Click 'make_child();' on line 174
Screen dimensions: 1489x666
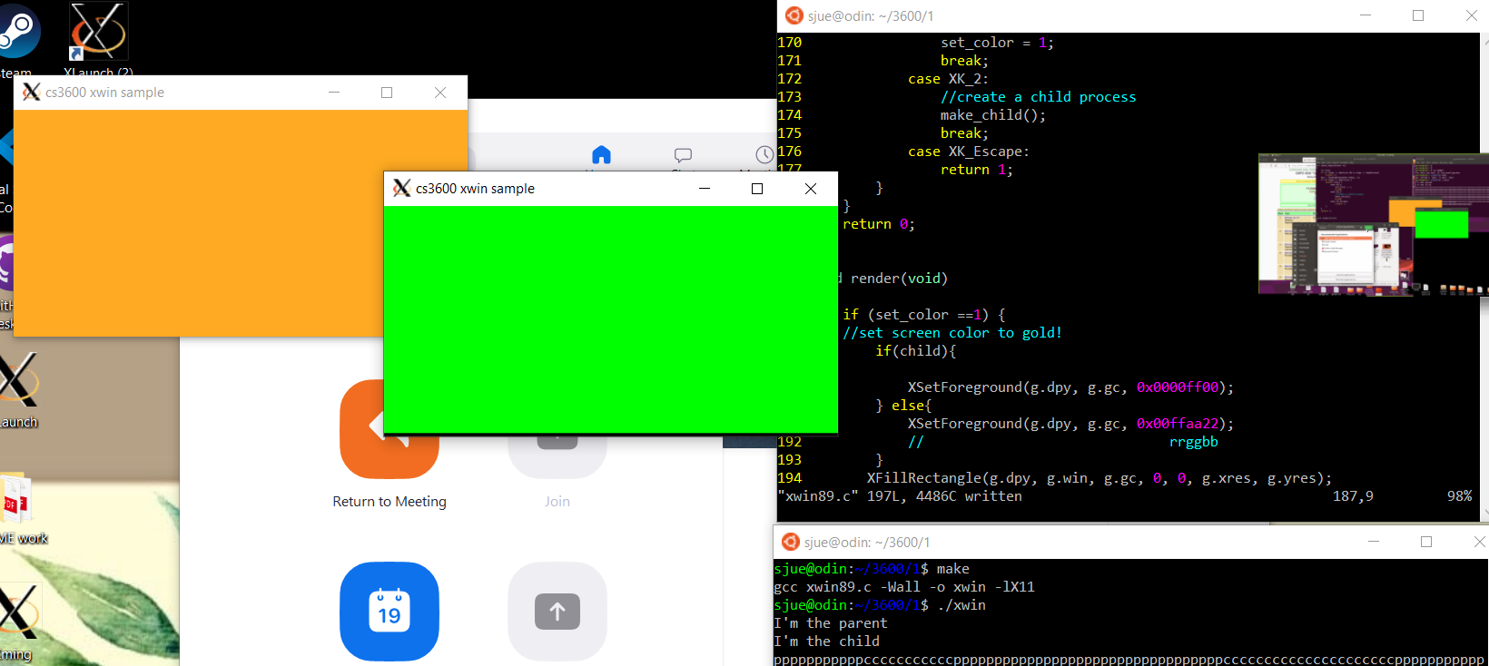pyautogui.click(x=993, y=115)
